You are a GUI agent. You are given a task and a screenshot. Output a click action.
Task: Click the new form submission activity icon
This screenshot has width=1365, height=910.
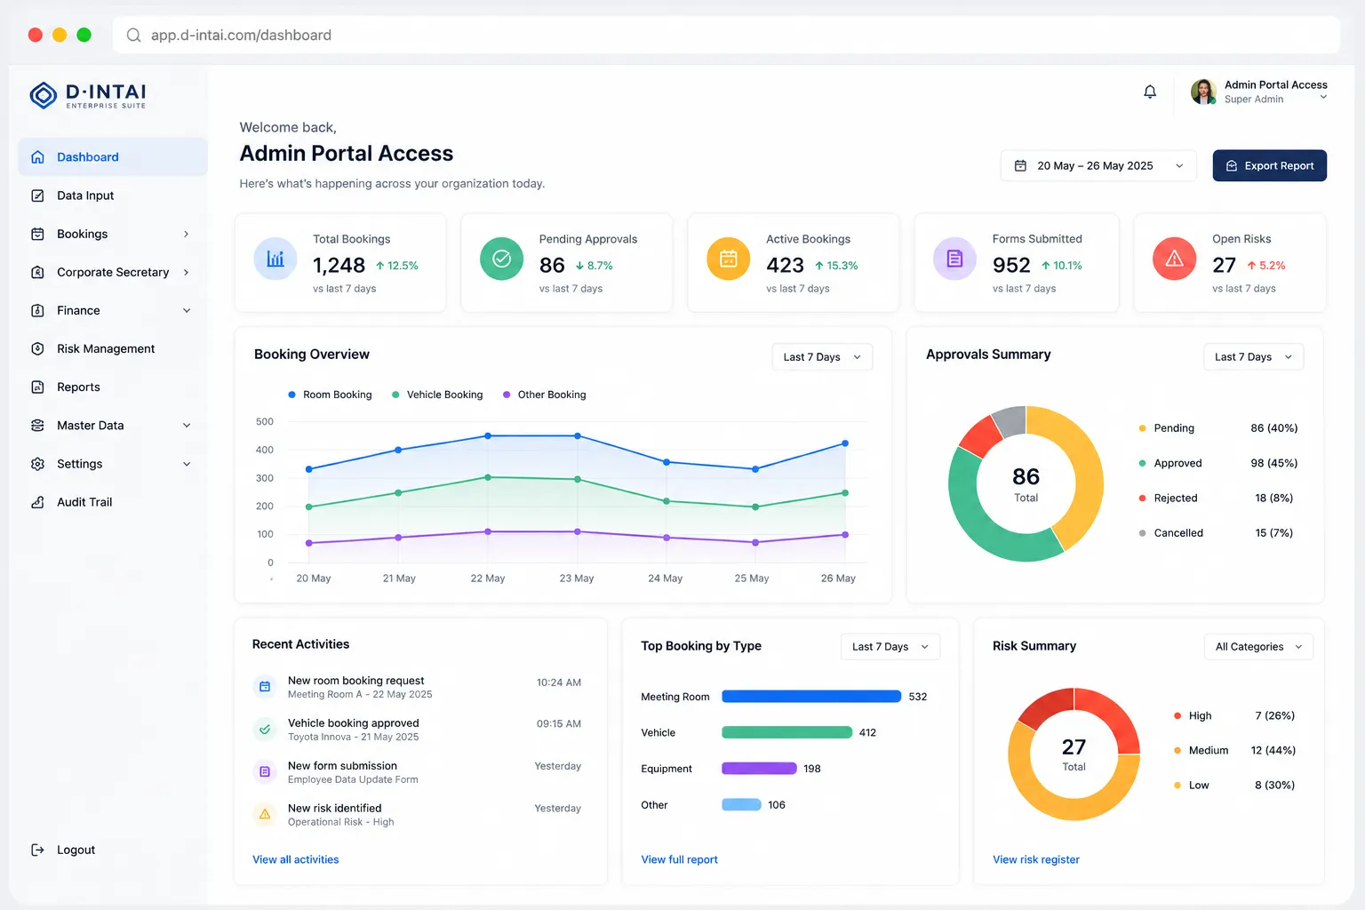tap(264, 771)
